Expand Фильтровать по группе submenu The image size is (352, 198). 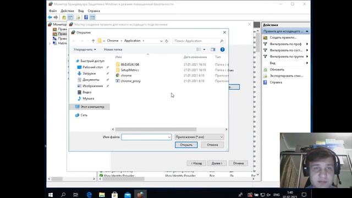coord(285,57)
